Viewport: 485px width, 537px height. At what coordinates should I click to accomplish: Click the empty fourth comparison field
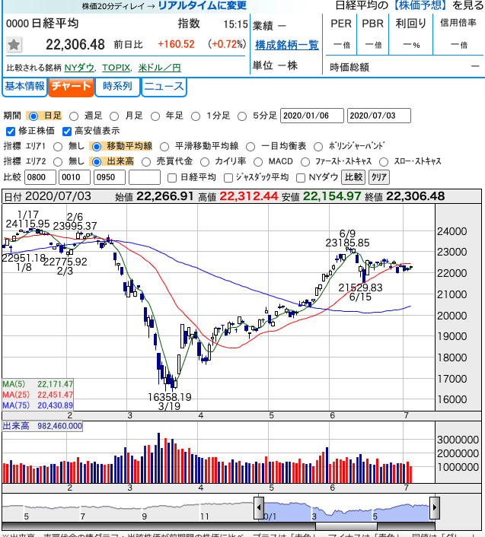(x=145, y=177)
